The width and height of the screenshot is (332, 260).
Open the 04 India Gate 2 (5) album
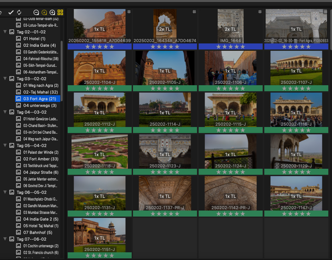point(41,219)
